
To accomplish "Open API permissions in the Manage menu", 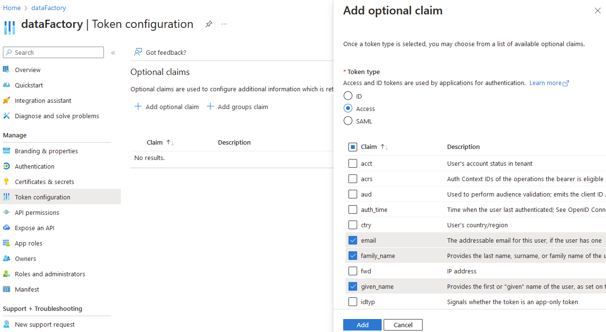I will tap(37, 212).
